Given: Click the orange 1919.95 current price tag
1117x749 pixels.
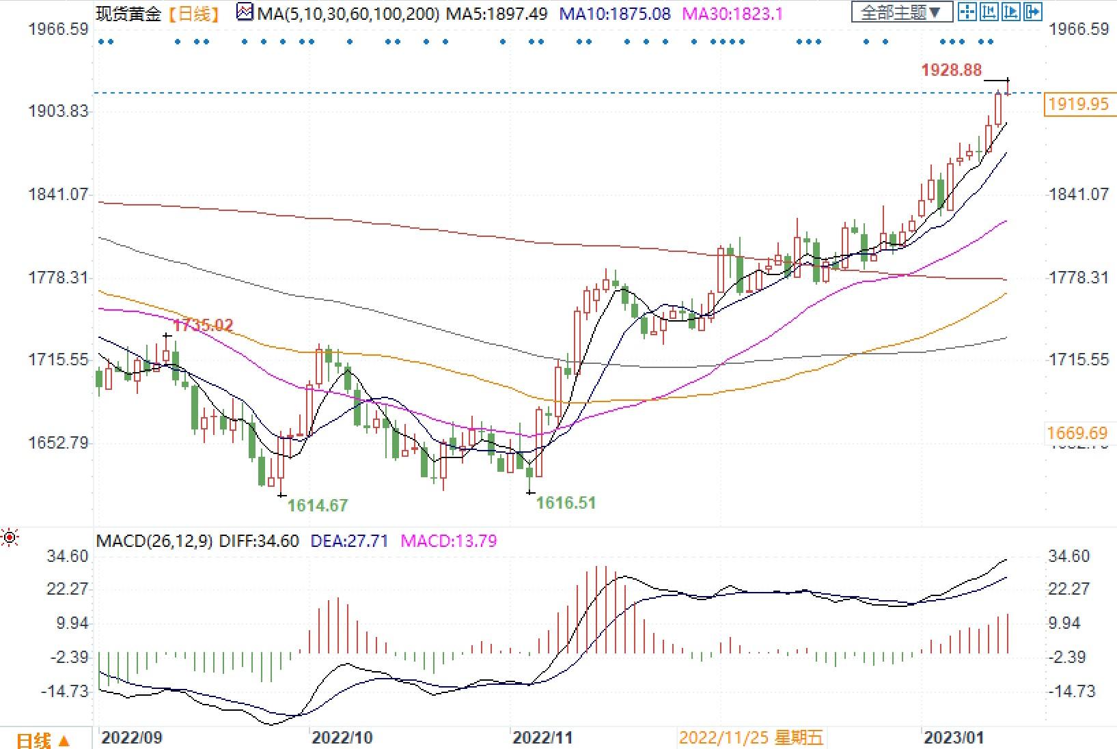Looking at the screenshot, I should click(1078, 104).
